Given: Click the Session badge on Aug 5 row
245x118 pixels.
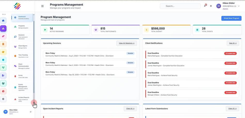Looking at the screenshot, I should coord(130,53).
